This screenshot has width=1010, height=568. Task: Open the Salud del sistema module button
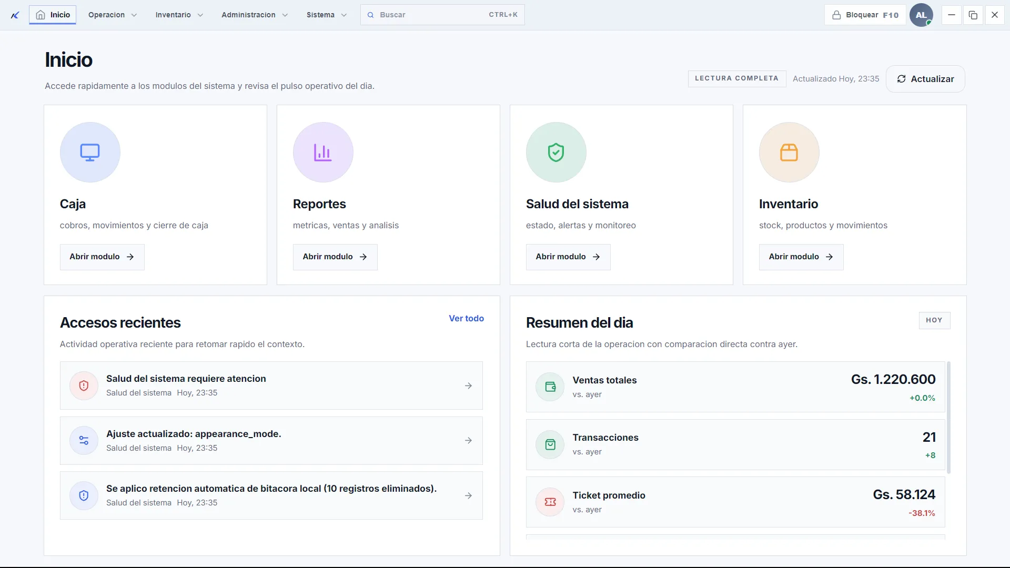click(x=568, y=257)
